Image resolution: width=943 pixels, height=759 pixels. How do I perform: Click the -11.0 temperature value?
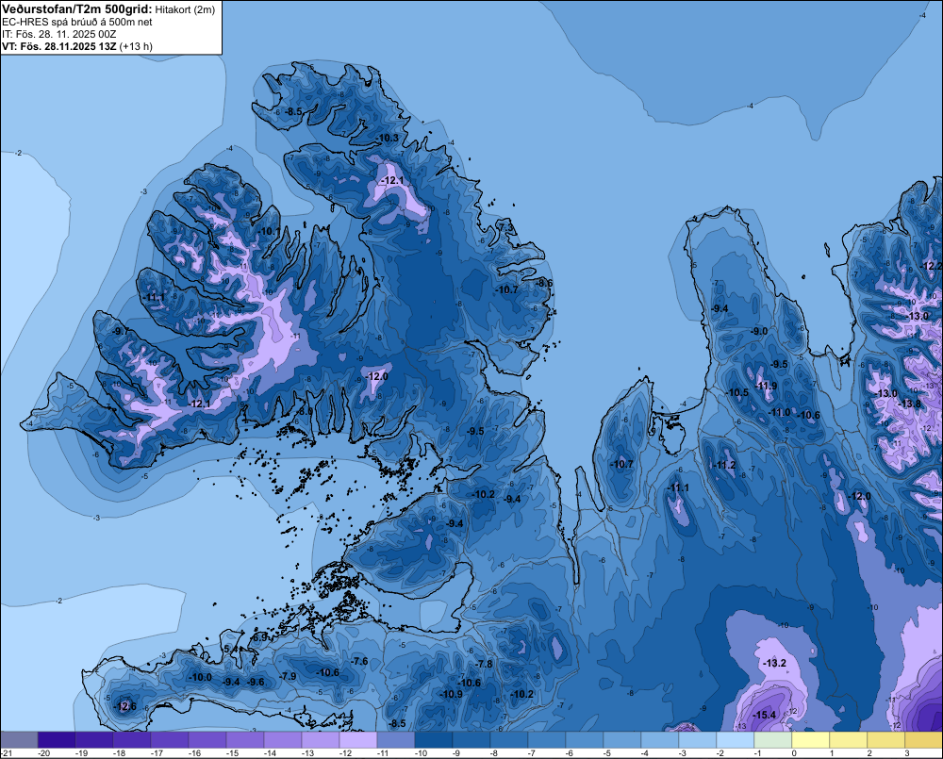(780, 413)
